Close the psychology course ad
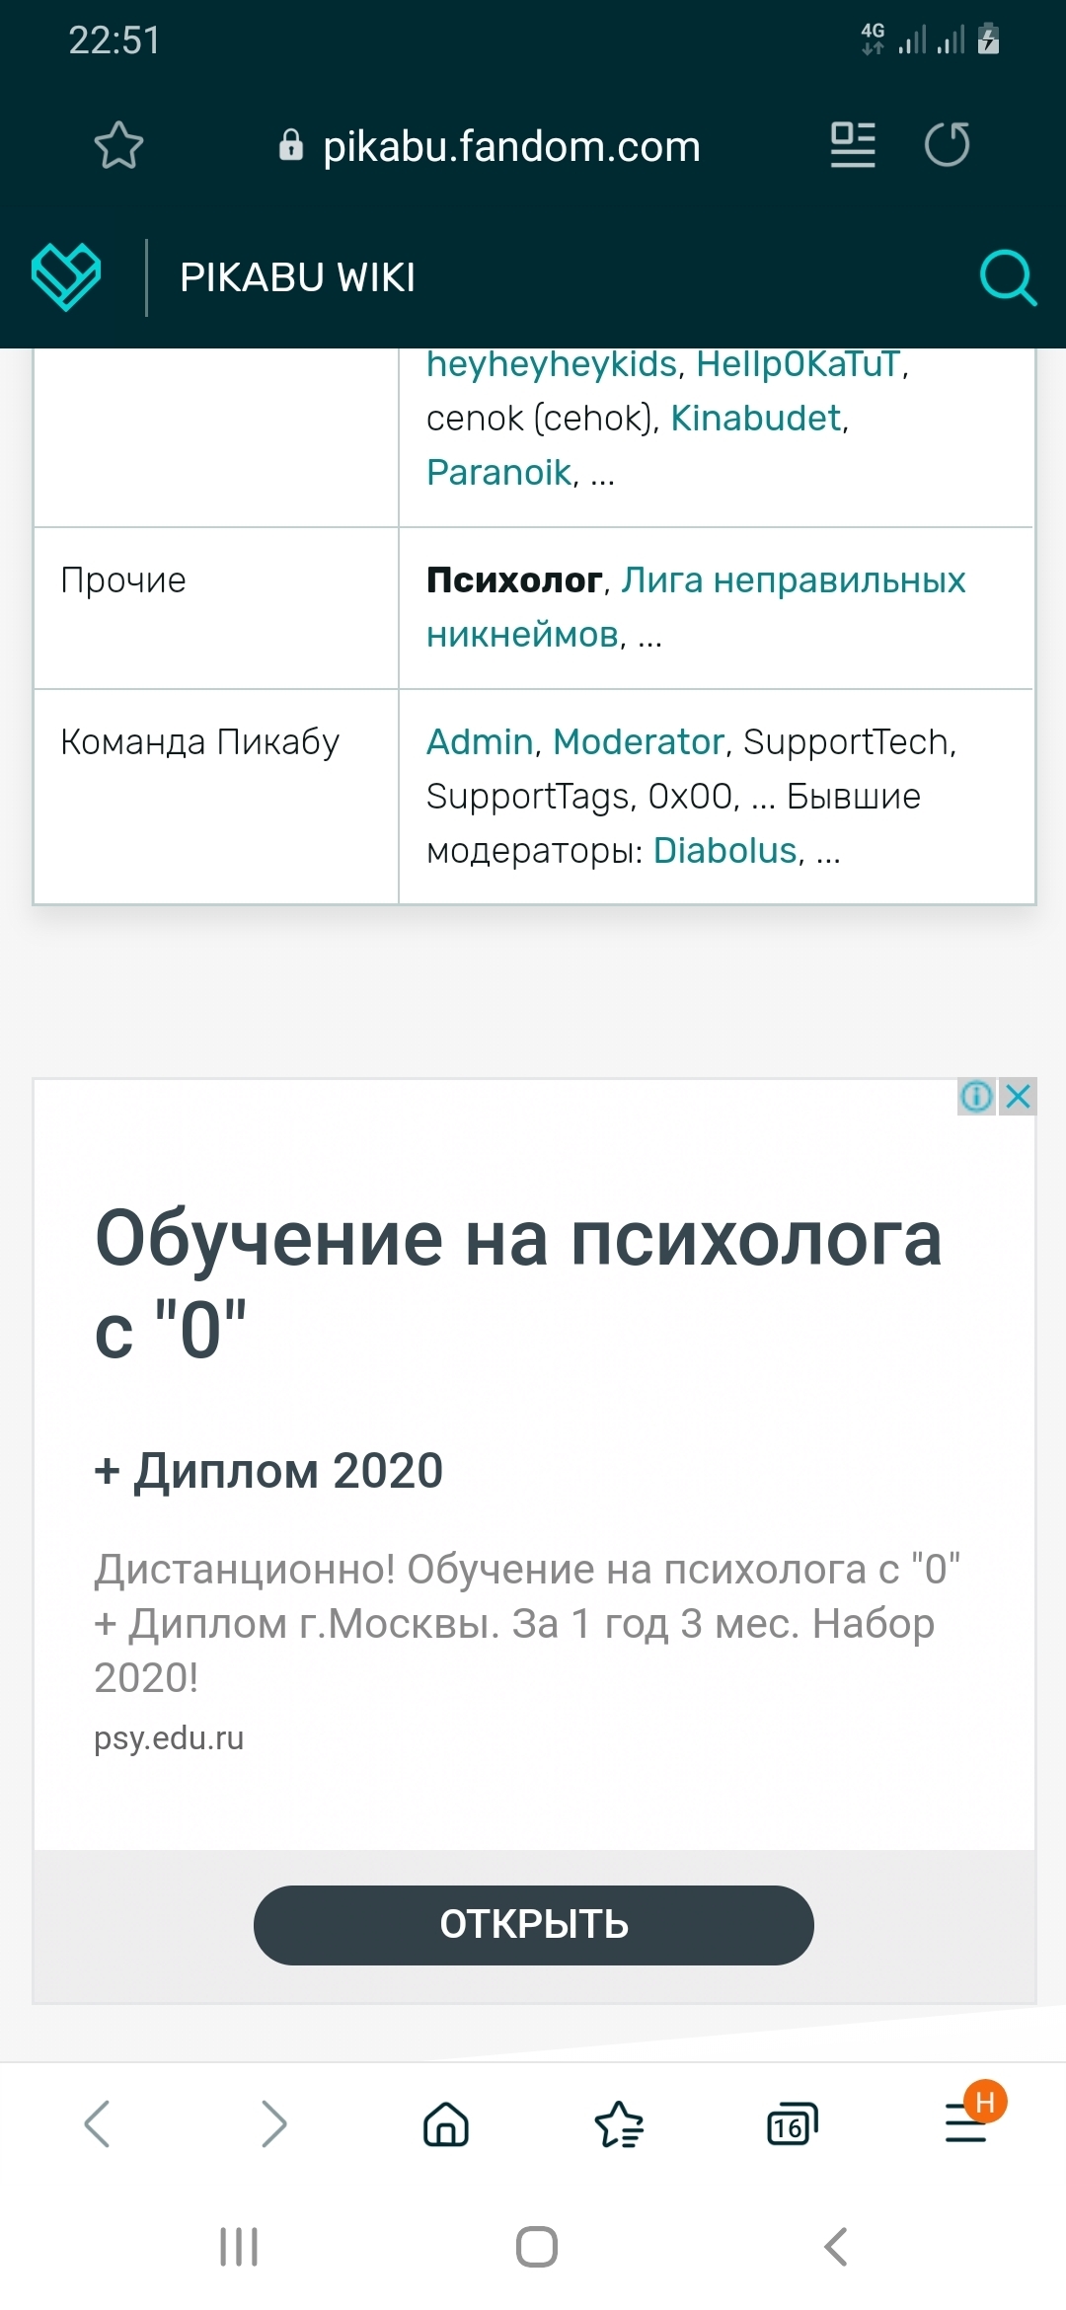 coord(1019,1097)
